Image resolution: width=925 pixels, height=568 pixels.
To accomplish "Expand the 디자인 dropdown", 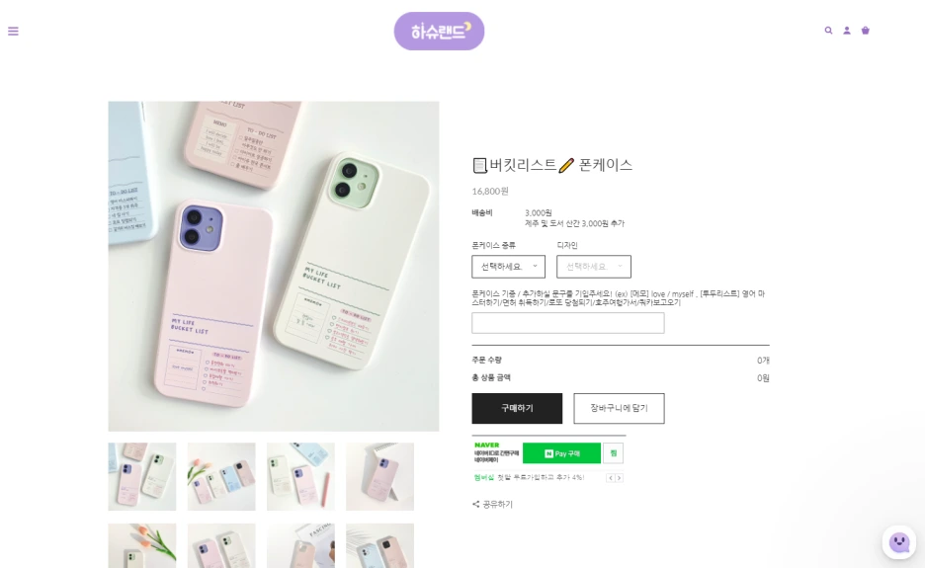I will 594,267.
